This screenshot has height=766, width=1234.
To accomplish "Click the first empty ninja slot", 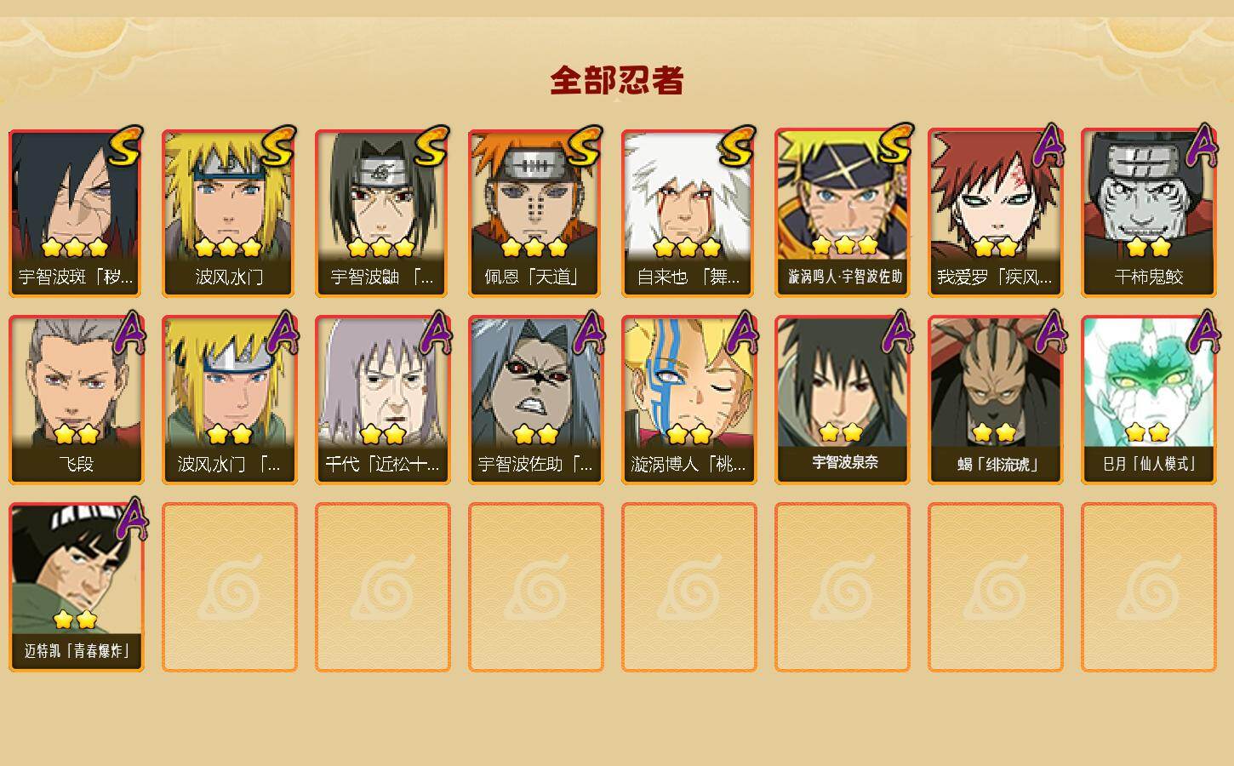I will [x=230, y=587].
